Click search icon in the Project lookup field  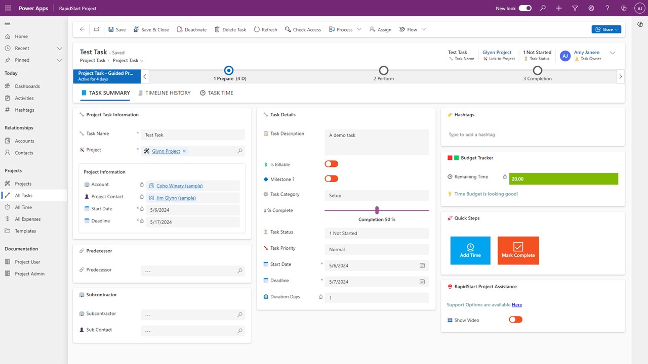click(x=240, y=151)
